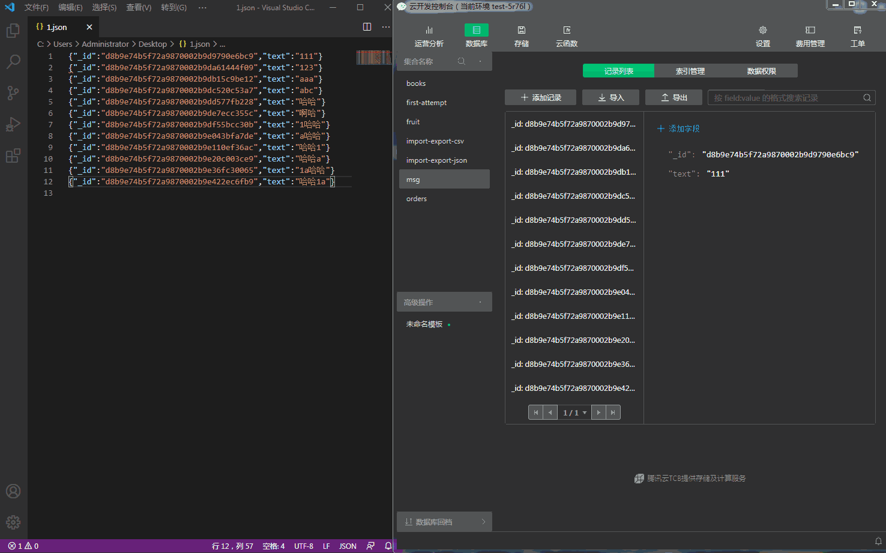Open the Accounts icon in activity bar

click(x=13, y=491)
